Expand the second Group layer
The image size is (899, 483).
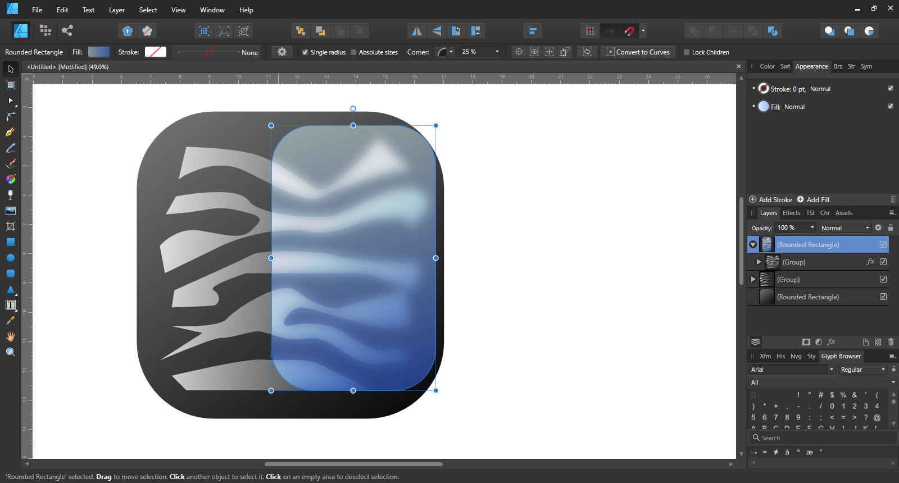pyautogui.click(x=753, y=279)
